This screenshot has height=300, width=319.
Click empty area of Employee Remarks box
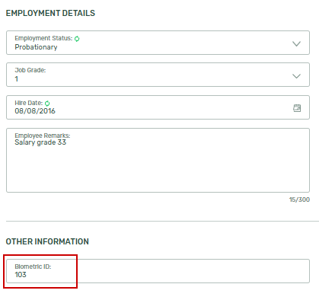pyautogui.click(x=158, y=169)
